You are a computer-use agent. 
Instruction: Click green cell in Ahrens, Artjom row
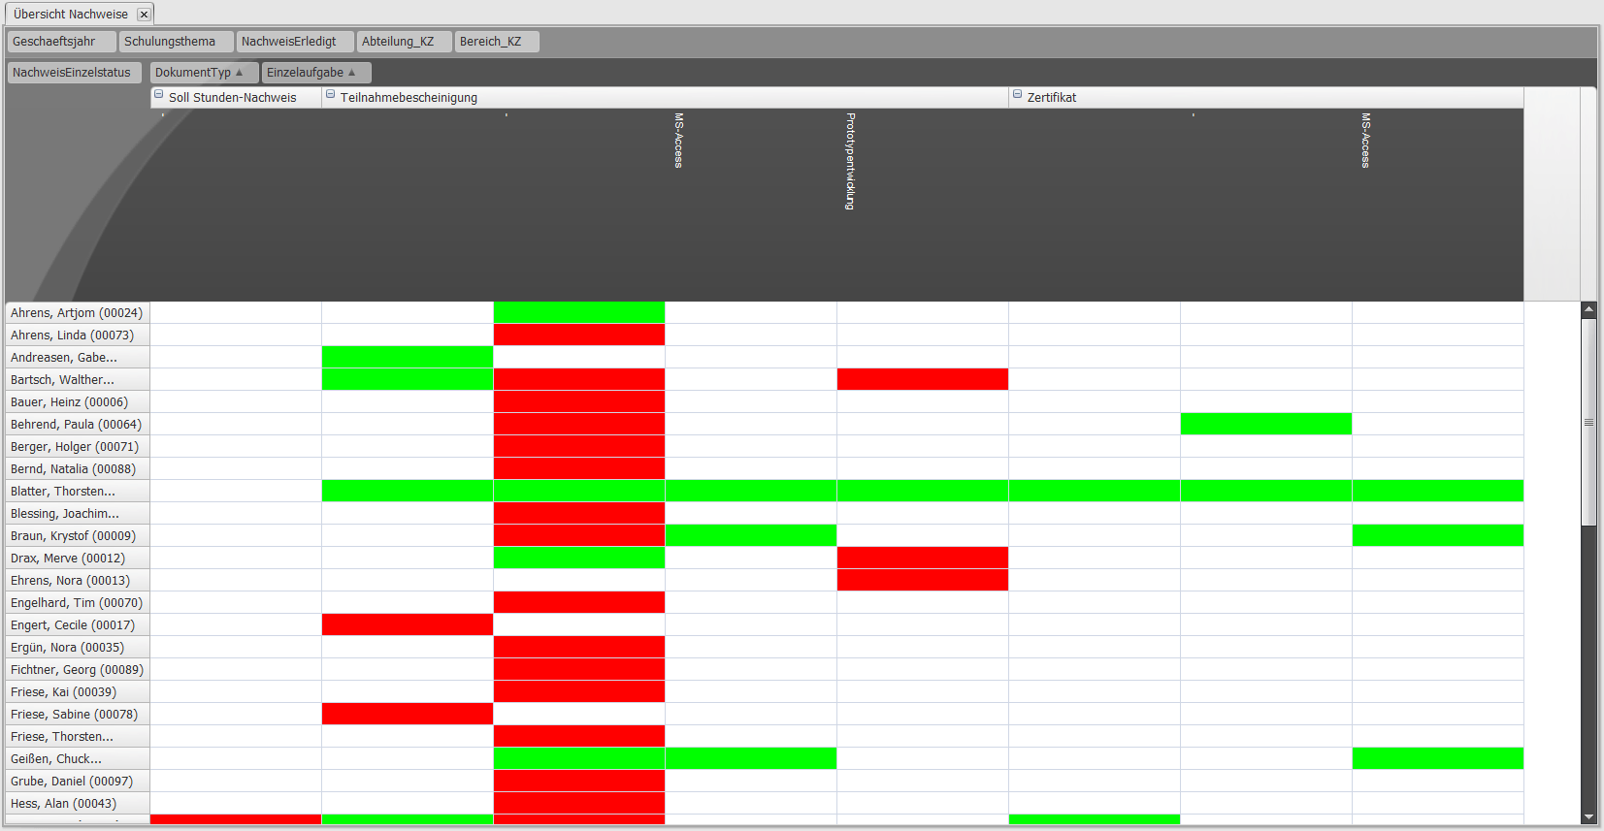[x=579, y=312]
